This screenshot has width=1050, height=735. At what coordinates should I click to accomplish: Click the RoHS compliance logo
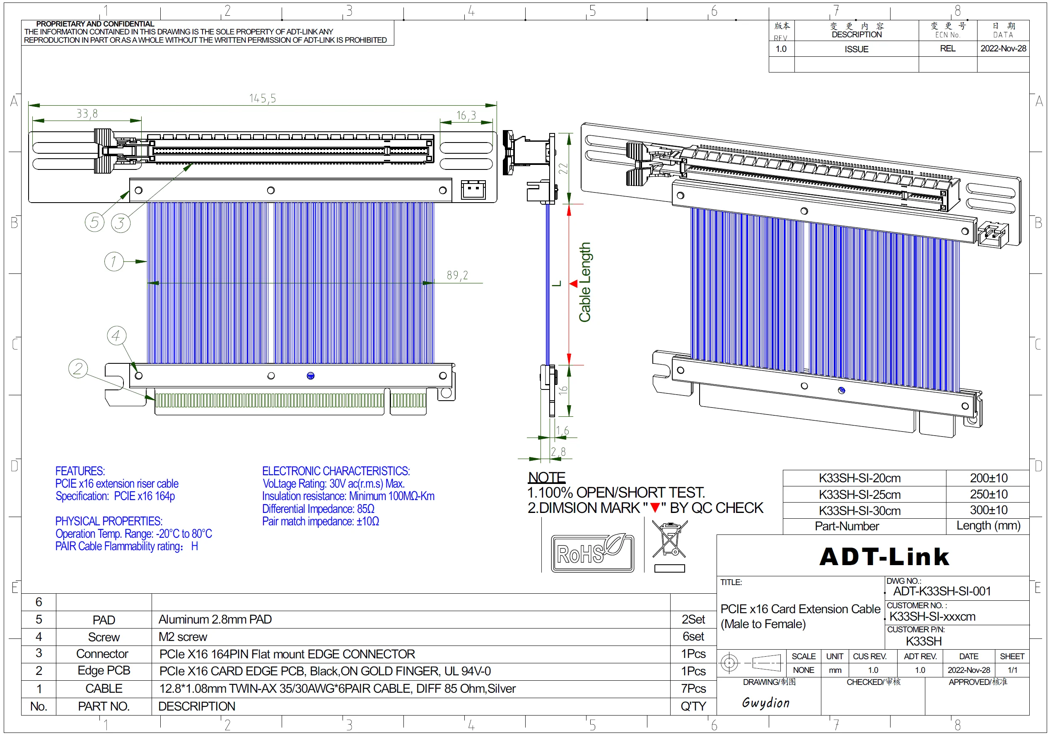pos(592,553)
